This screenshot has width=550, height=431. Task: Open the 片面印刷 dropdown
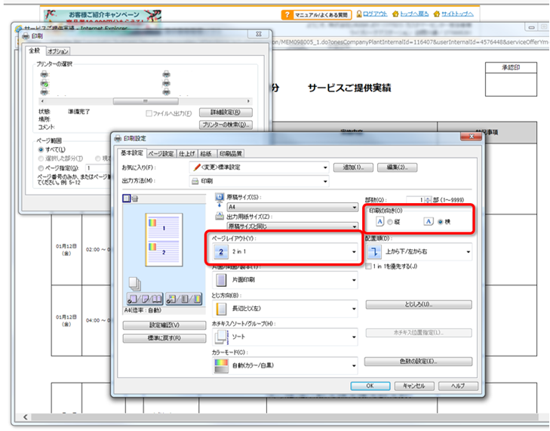coord(285,280)
